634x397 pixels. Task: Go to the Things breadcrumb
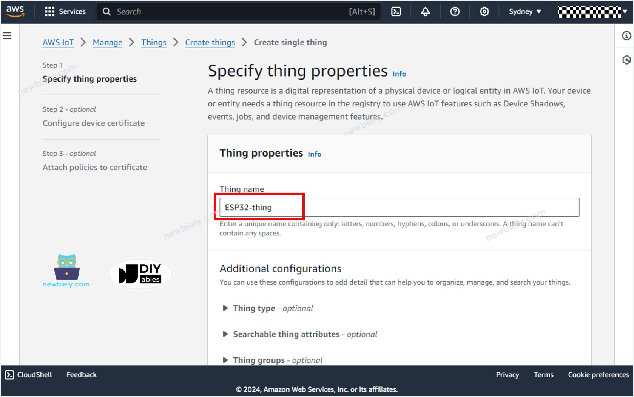click(154, 42)
